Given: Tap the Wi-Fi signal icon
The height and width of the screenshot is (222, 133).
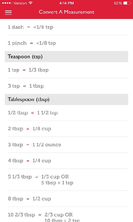Looking at the screenshot, I should 30,3.
